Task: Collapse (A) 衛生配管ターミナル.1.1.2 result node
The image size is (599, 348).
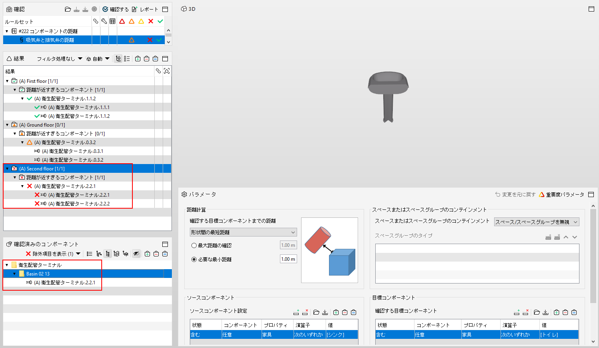Action: pos(22,98)
